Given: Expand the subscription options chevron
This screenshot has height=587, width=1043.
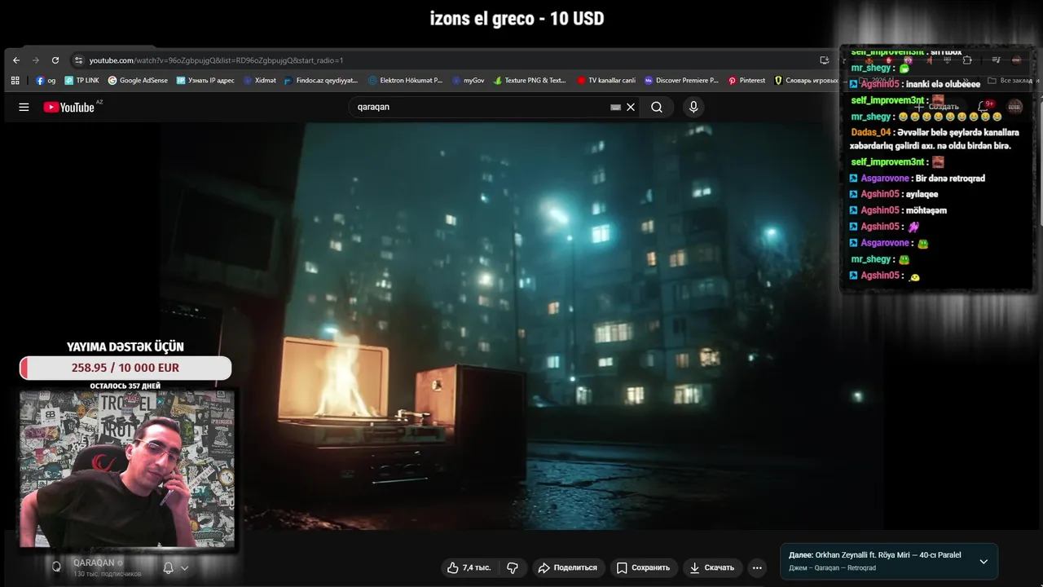Looking at the screenshot, I should click(185, 568).
